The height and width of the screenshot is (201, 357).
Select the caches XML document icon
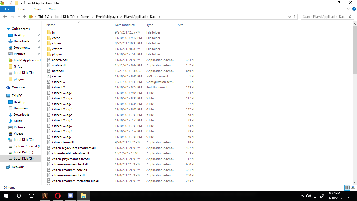tap(49, 76)
